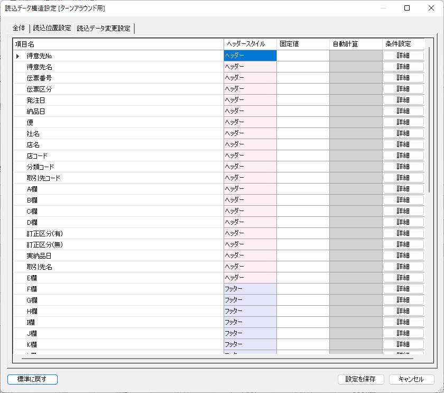Click 詳細 for the F欄 row
Screen dimensions: 444x393
[403, 288]
